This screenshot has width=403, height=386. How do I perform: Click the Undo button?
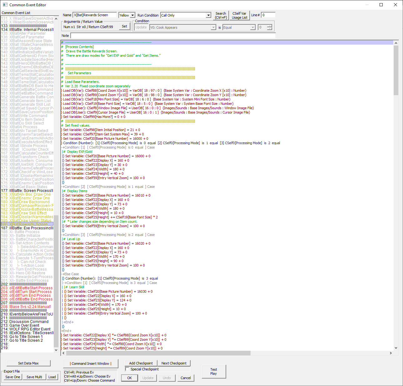[167, 378]
